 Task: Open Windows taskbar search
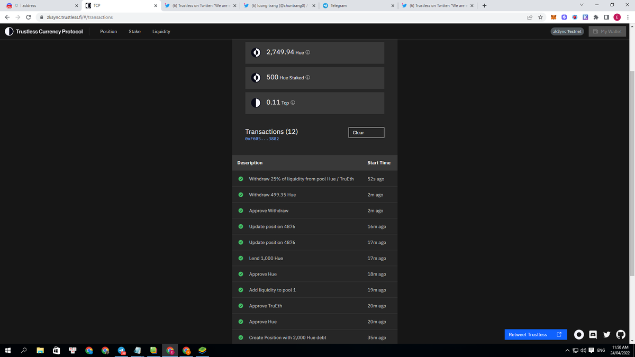25,350
